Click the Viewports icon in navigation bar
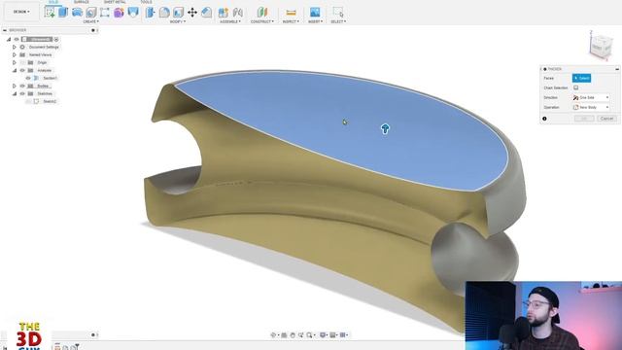This screenshot has width=622, height=350. (343, 335)
